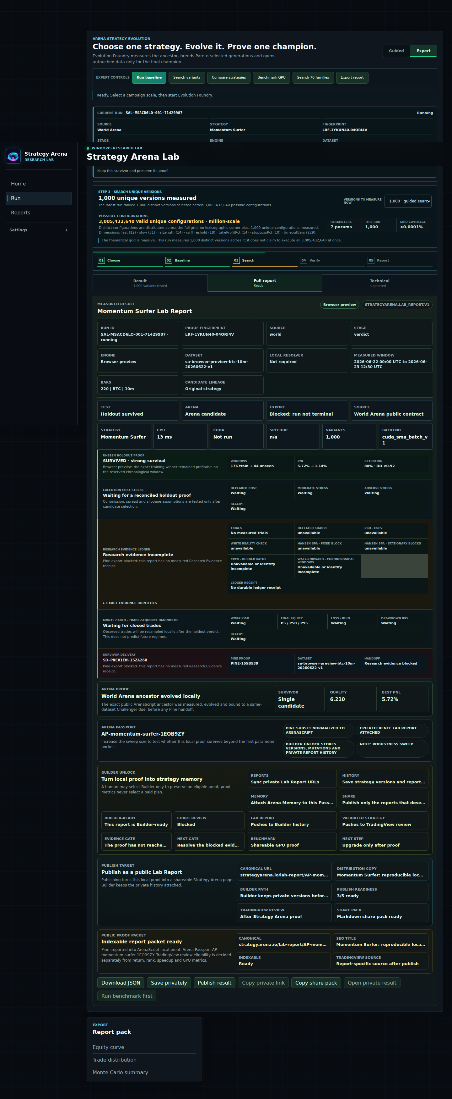Click Pine Subset Normalized to ArenaScript pill
This screenshot has width=452, height=1099.
pyautogui.click(x=318, y=730)
